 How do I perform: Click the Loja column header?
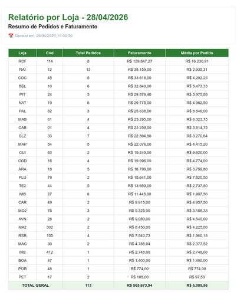(x=22, y=53)
